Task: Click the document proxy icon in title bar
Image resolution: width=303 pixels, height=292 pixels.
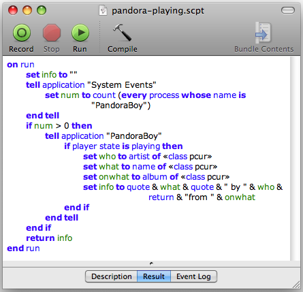Action: tap(103, 10)
